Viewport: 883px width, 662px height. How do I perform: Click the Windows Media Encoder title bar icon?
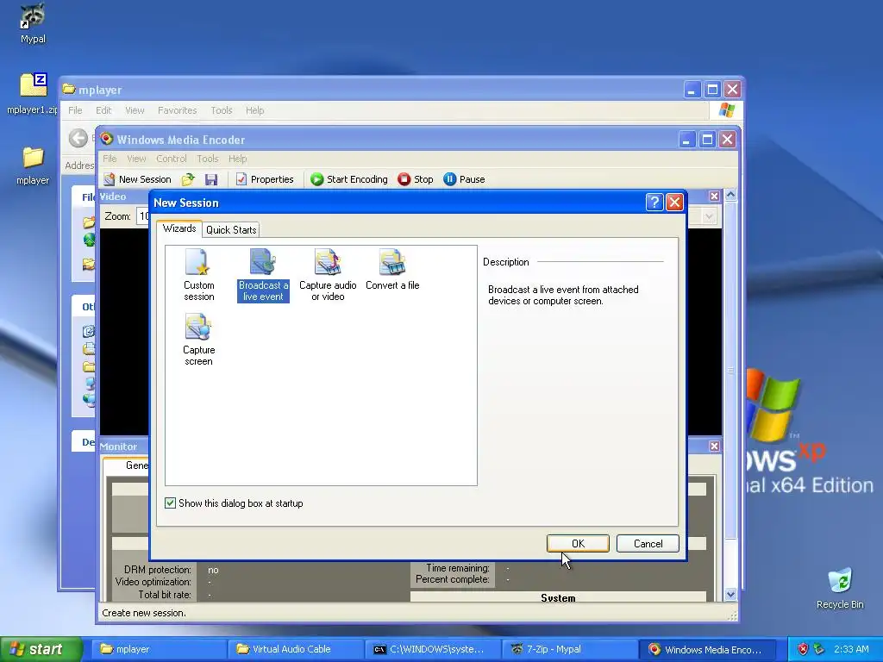(x=106, y=139)
